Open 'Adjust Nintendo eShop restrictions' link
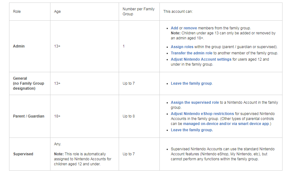Viewport: 285px width, 175px height. pyautogui.click(x=202, y=114)
